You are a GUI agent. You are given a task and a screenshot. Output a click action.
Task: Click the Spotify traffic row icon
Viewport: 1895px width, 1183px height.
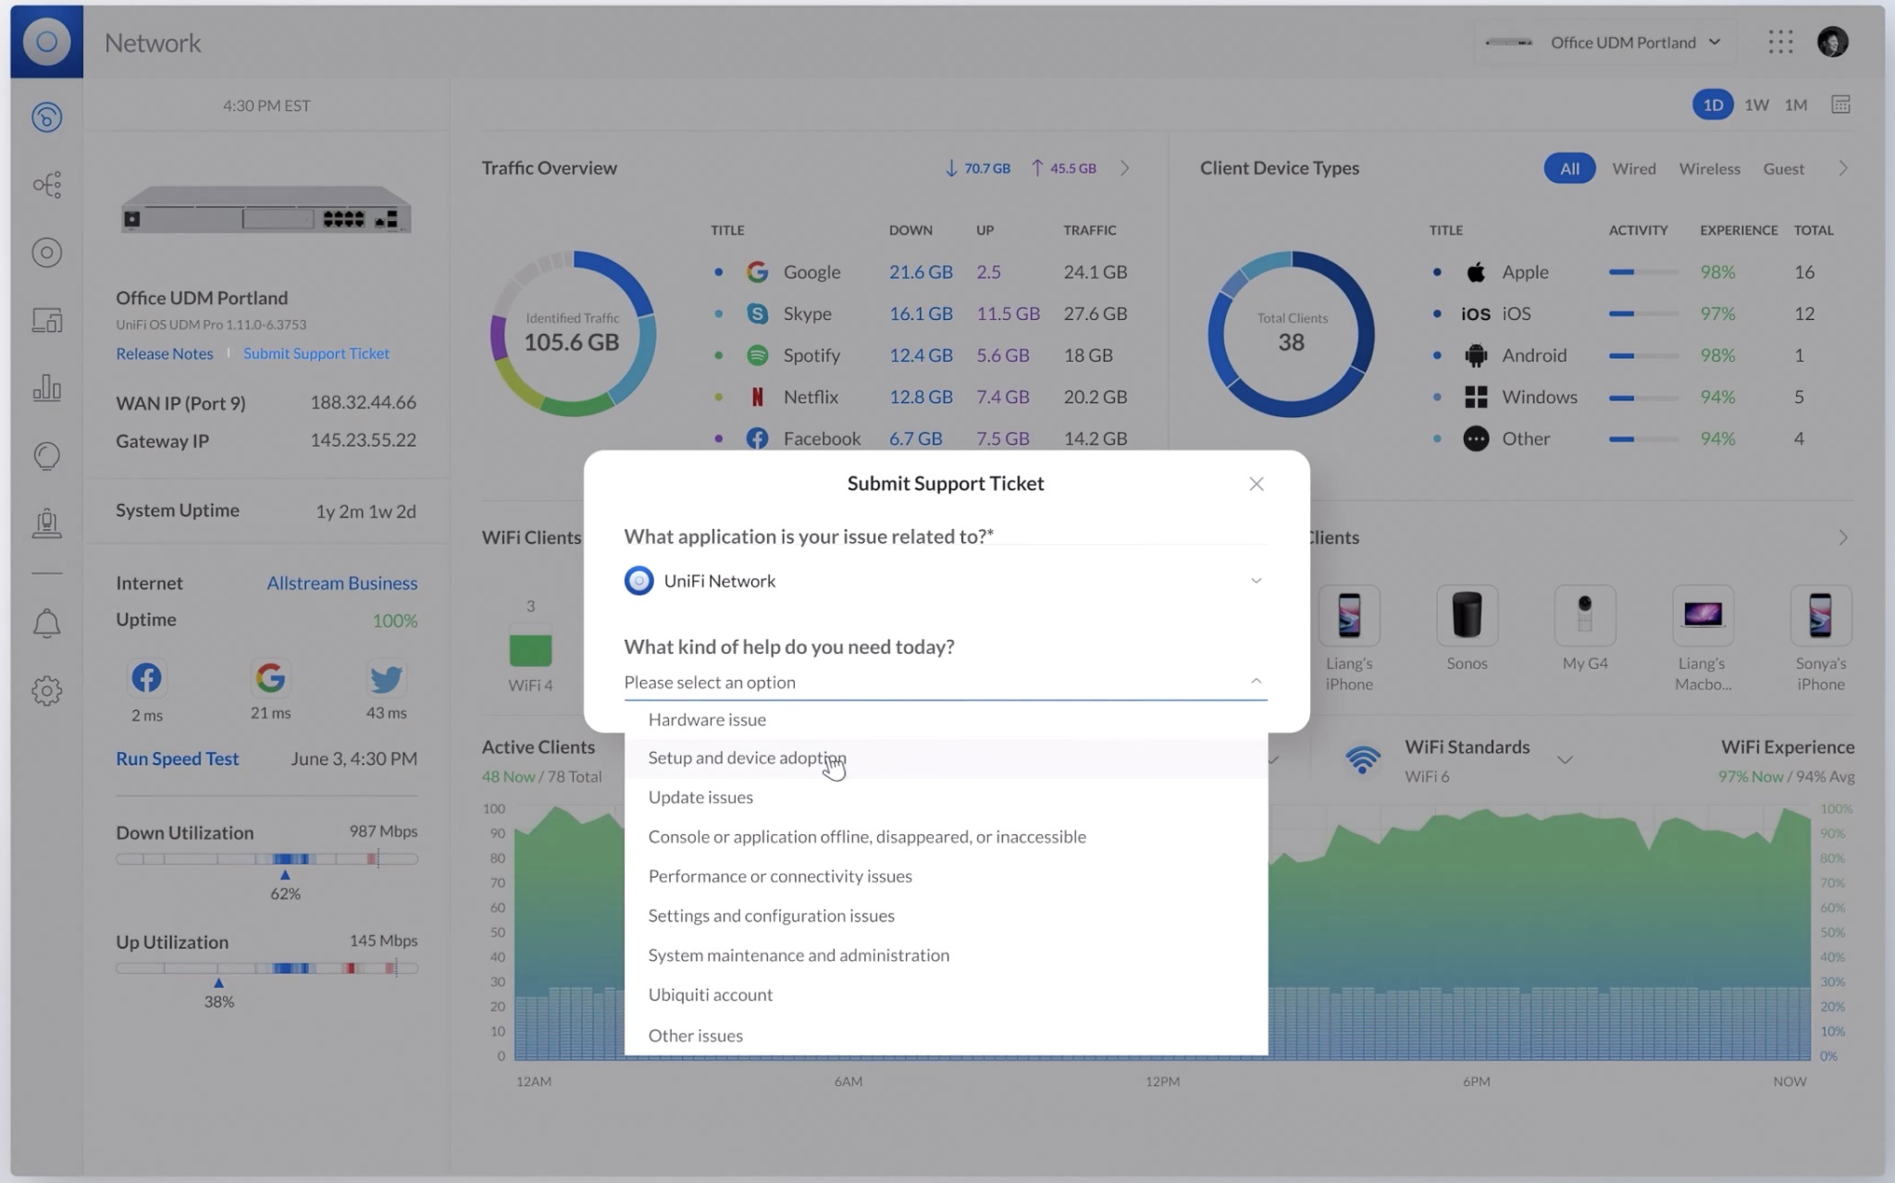tap(757, 355)
